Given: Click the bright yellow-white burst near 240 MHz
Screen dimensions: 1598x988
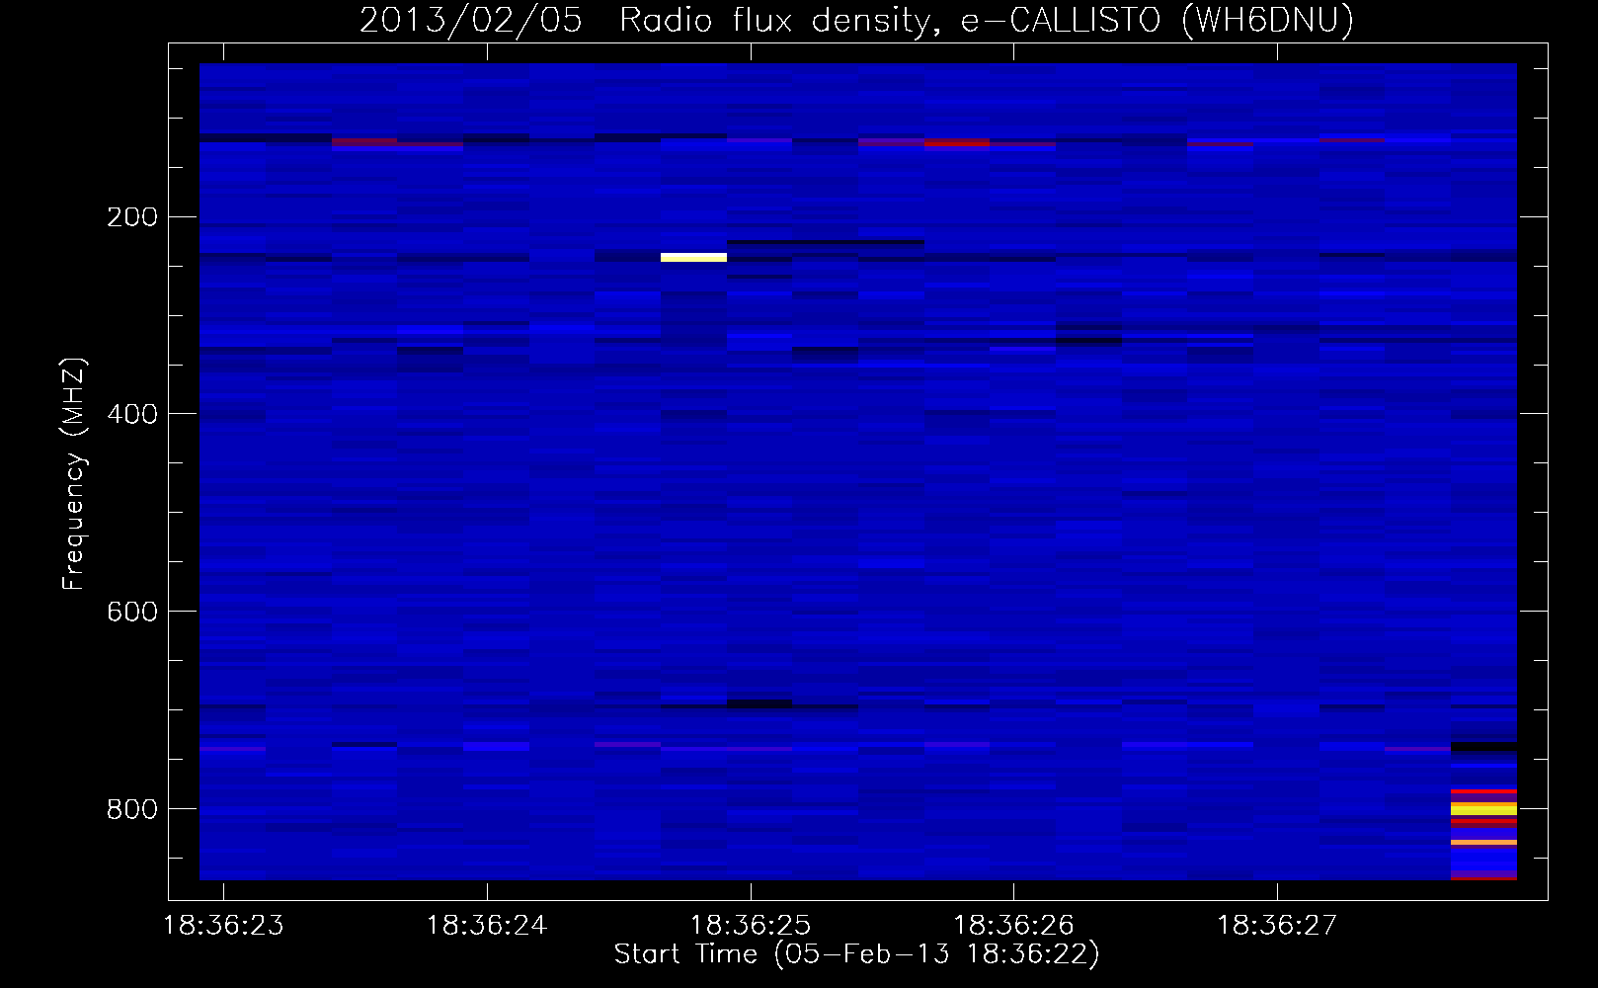Looking at the screenshot, I should tap(693, 258).
